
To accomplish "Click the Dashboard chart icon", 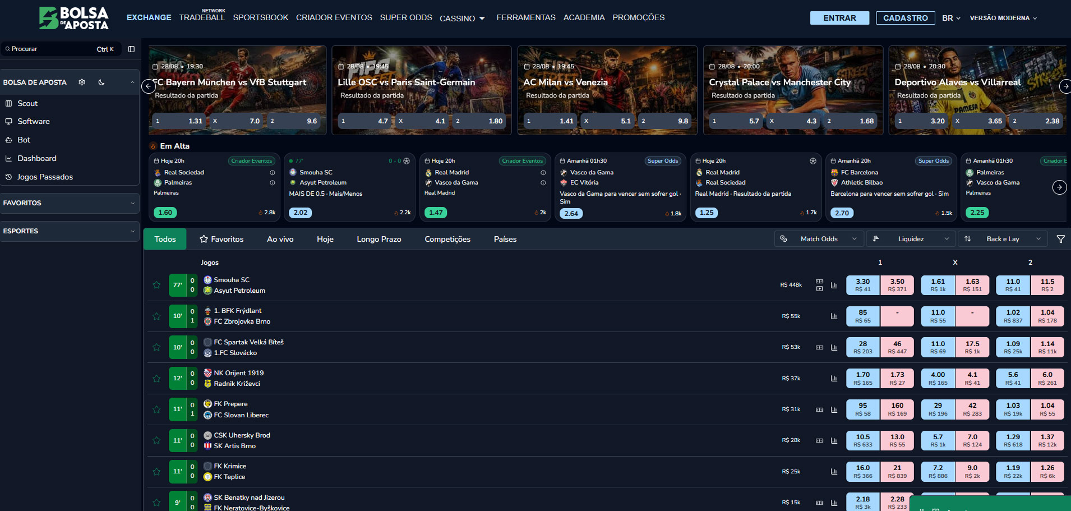I will coord(8,158).
